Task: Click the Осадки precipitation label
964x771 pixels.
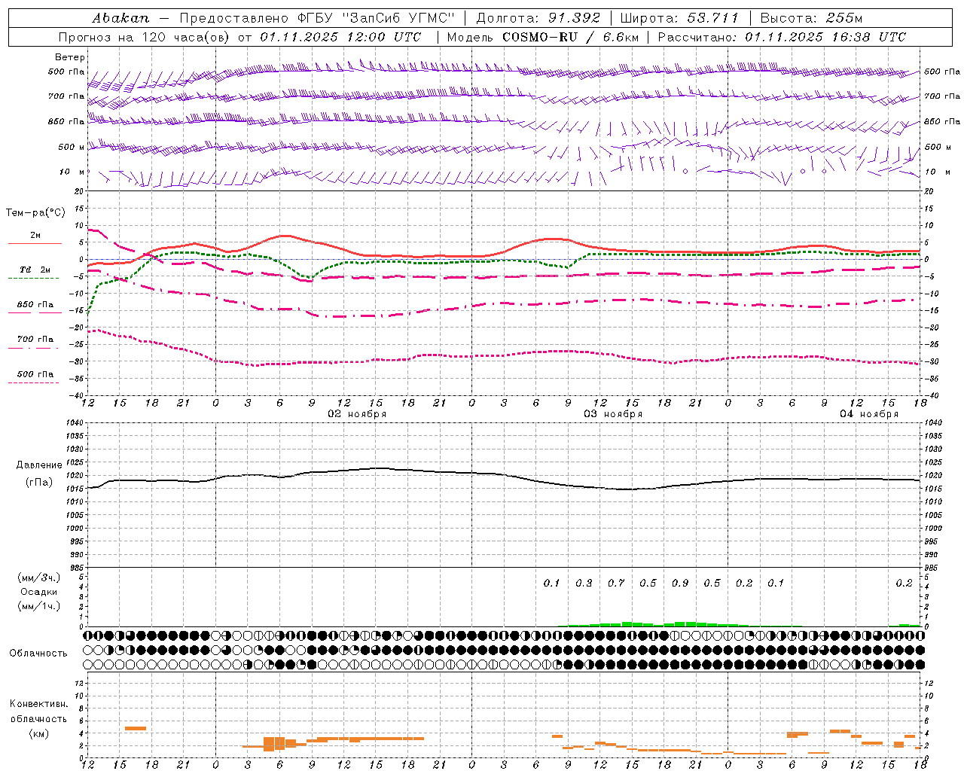Action: [39, 592]
